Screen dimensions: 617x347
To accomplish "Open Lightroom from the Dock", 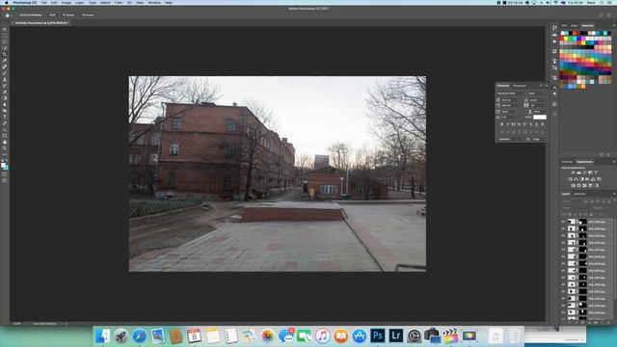I will [396, 335].
